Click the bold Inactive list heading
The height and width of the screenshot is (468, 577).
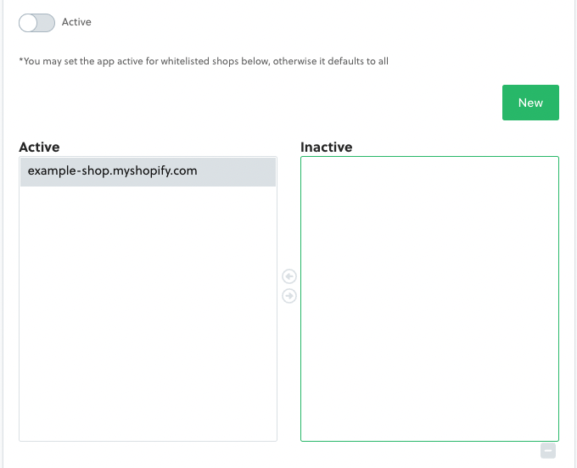coord(326,148)
